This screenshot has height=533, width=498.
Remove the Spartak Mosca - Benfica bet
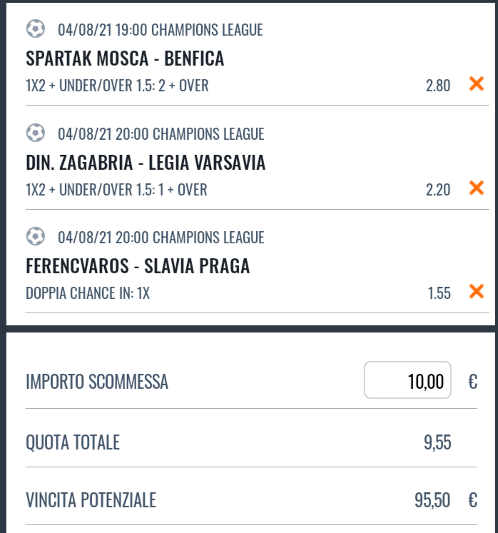477,83
